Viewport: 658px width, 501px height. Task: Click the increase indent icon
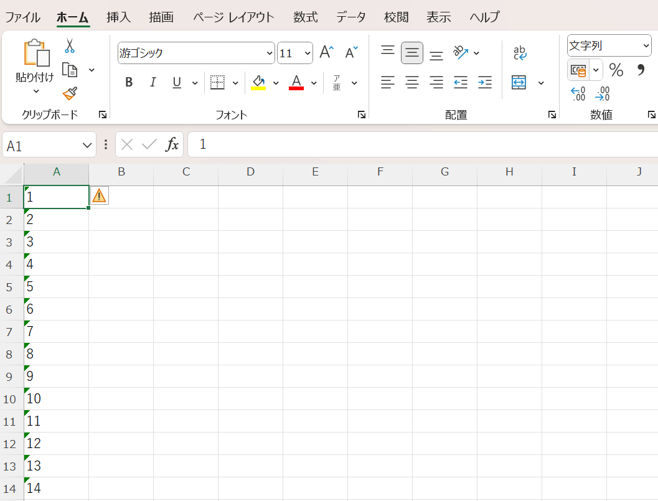[x=485, y=82]
